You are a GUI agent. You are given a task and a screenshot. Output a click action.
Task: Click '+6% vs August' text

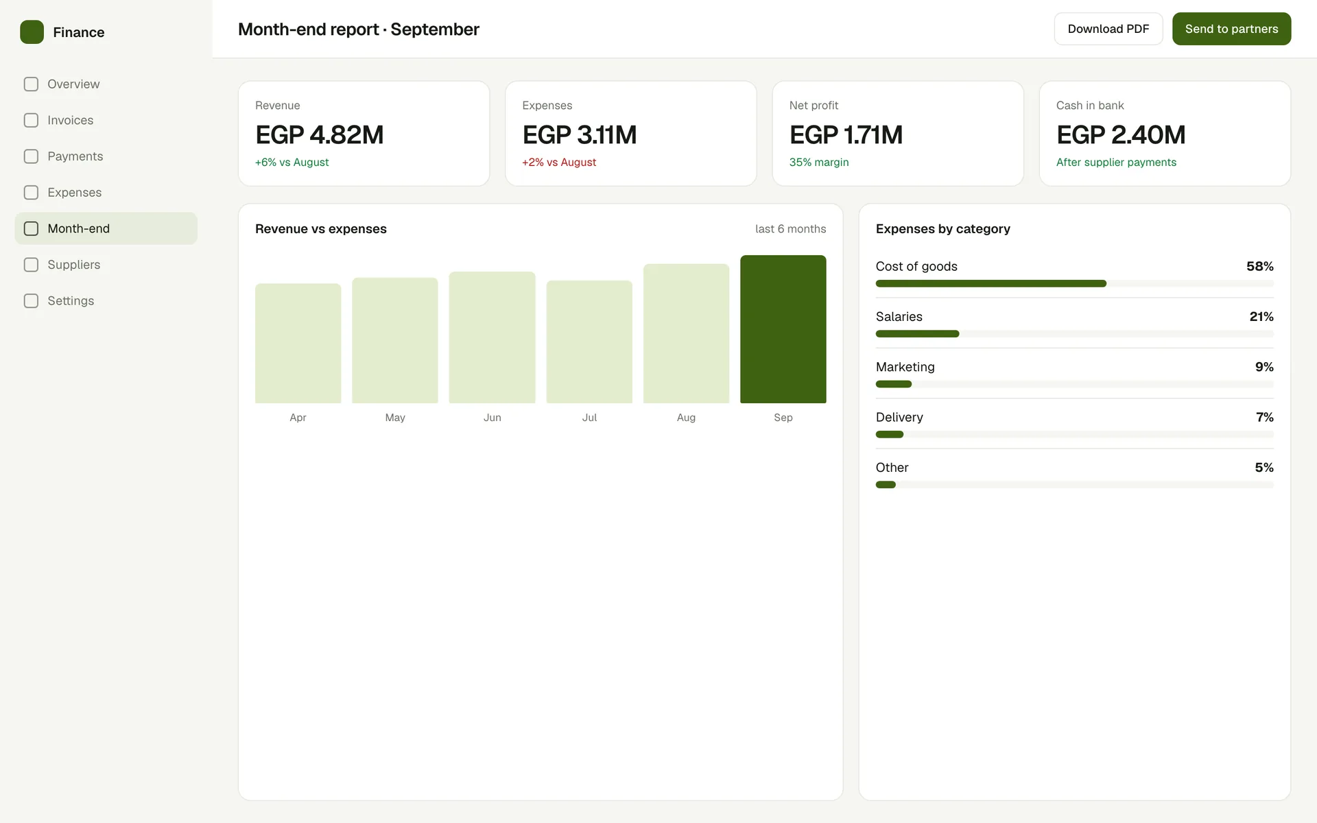(292, 163)
